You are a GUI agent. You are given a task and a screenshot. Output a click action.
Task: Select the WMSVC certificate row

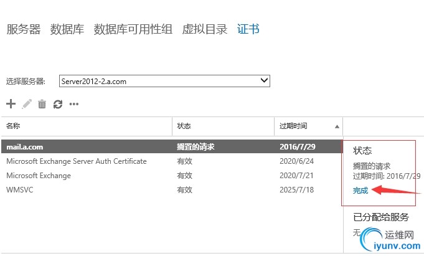(172, 190)
